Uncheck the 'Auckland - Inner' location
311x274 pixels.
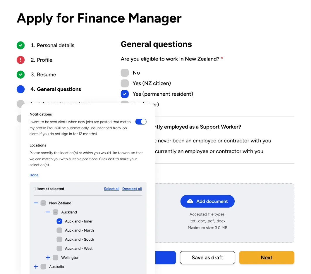click(x=59, y=221)
